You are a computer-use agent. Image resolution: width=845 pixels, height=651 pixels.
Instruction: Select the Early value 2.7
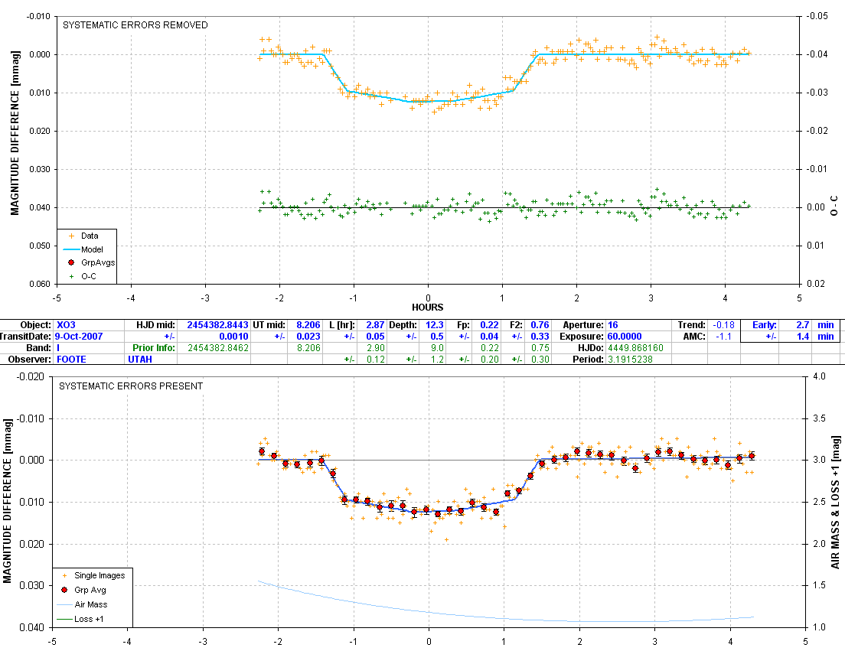(x=802, y=324)
